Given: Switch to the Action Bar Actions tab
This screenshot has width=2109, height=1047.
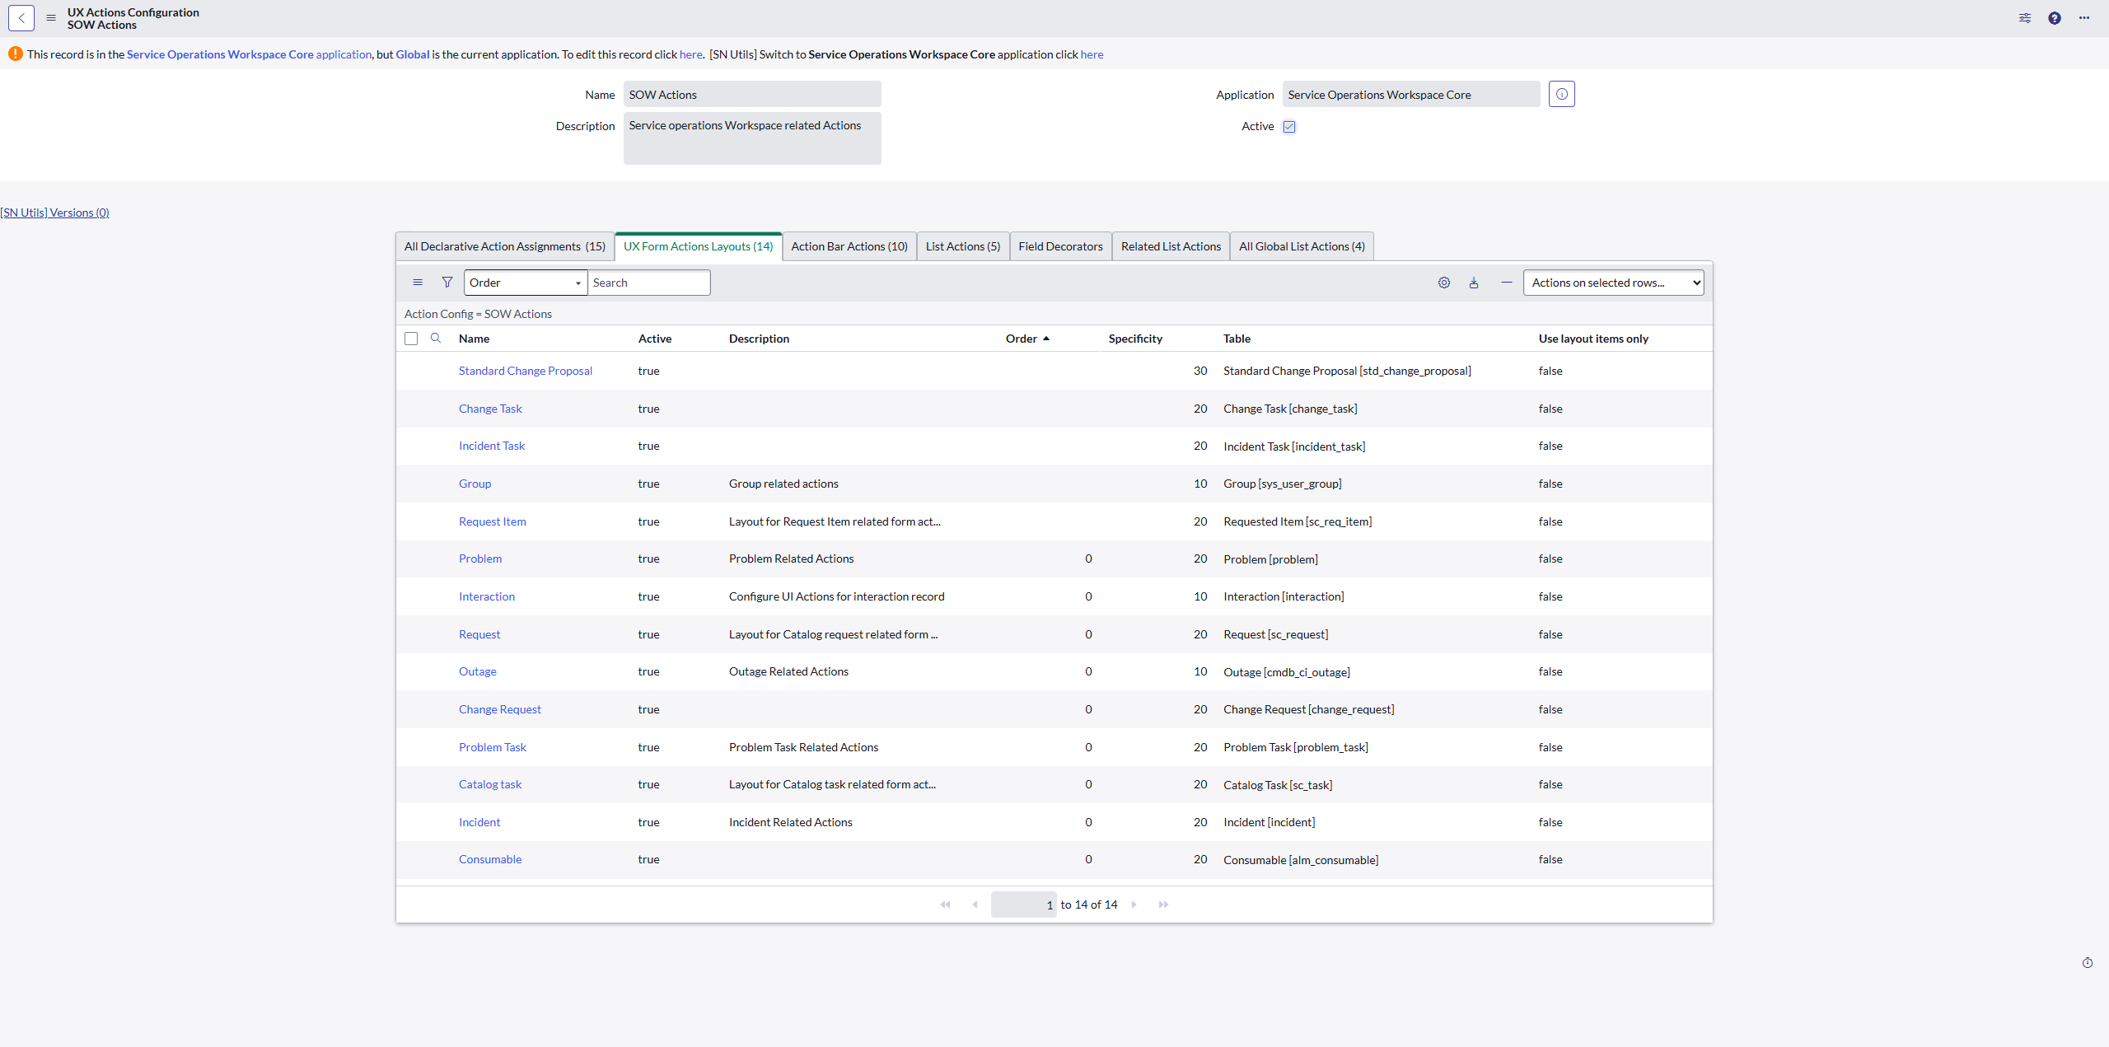Looking at the screenshot, I should tap(849, 246).
